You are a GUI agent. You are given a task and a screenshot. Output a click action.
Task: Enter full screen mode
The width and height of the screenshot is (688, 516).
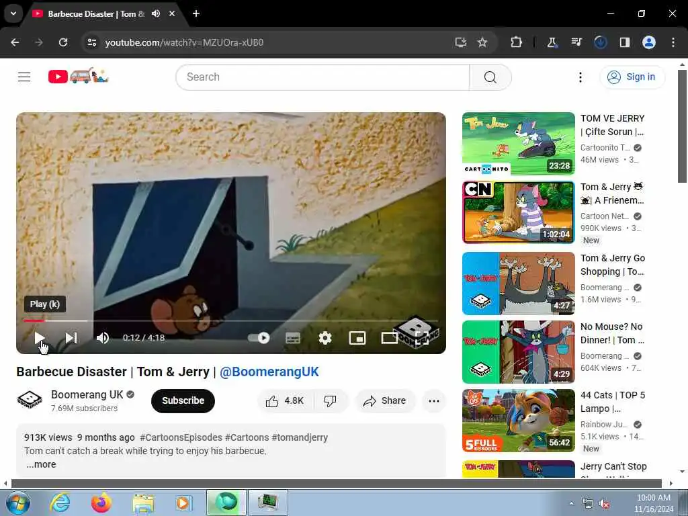(x=422, y=338)
